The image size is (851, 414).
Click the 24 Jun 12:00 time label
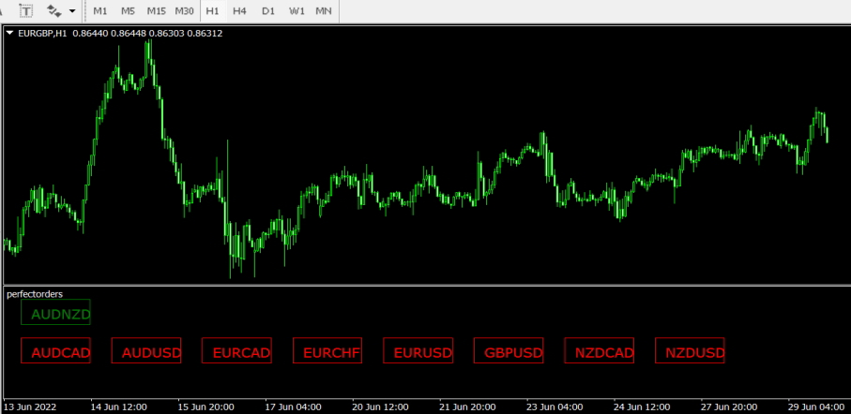pos(642,407)
